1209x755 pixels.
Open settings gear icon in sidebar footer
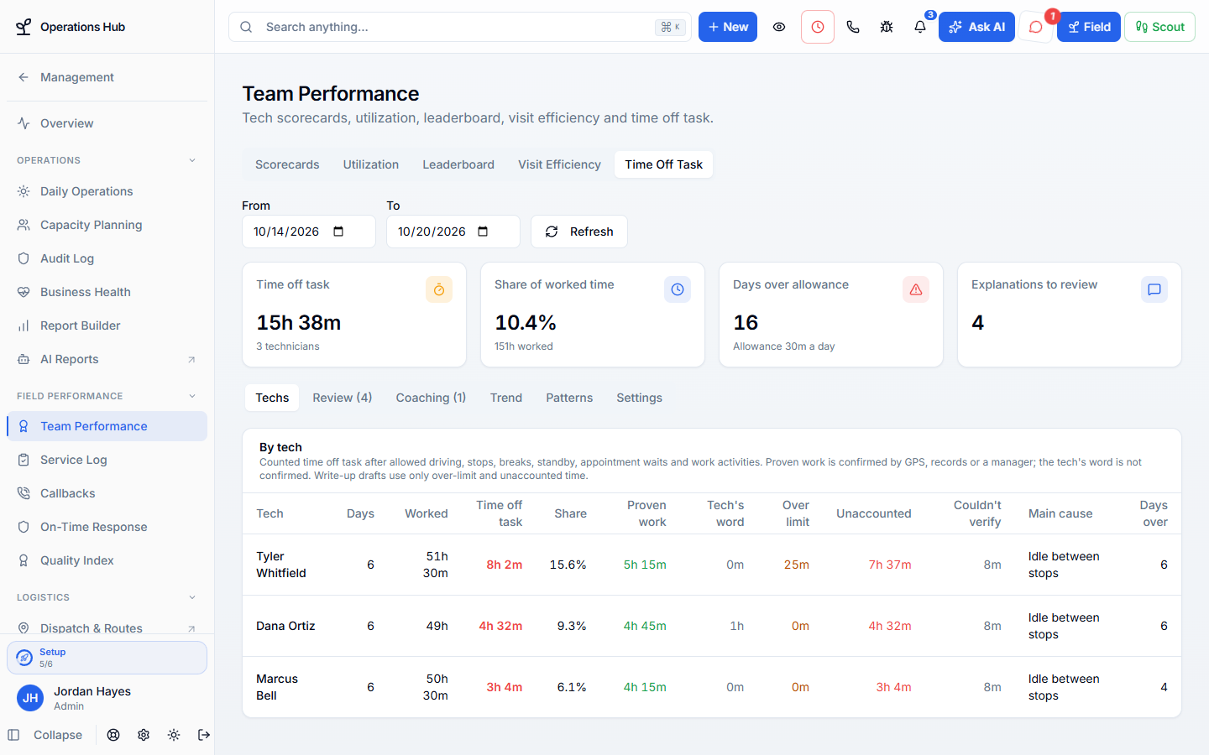(x=144, y=735)
